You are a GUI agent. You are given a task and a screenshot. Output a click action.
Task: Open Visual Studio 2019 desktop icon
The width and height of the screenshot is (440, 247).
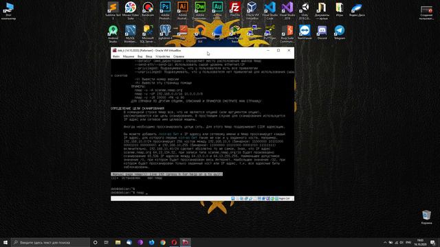coord(287,11)
